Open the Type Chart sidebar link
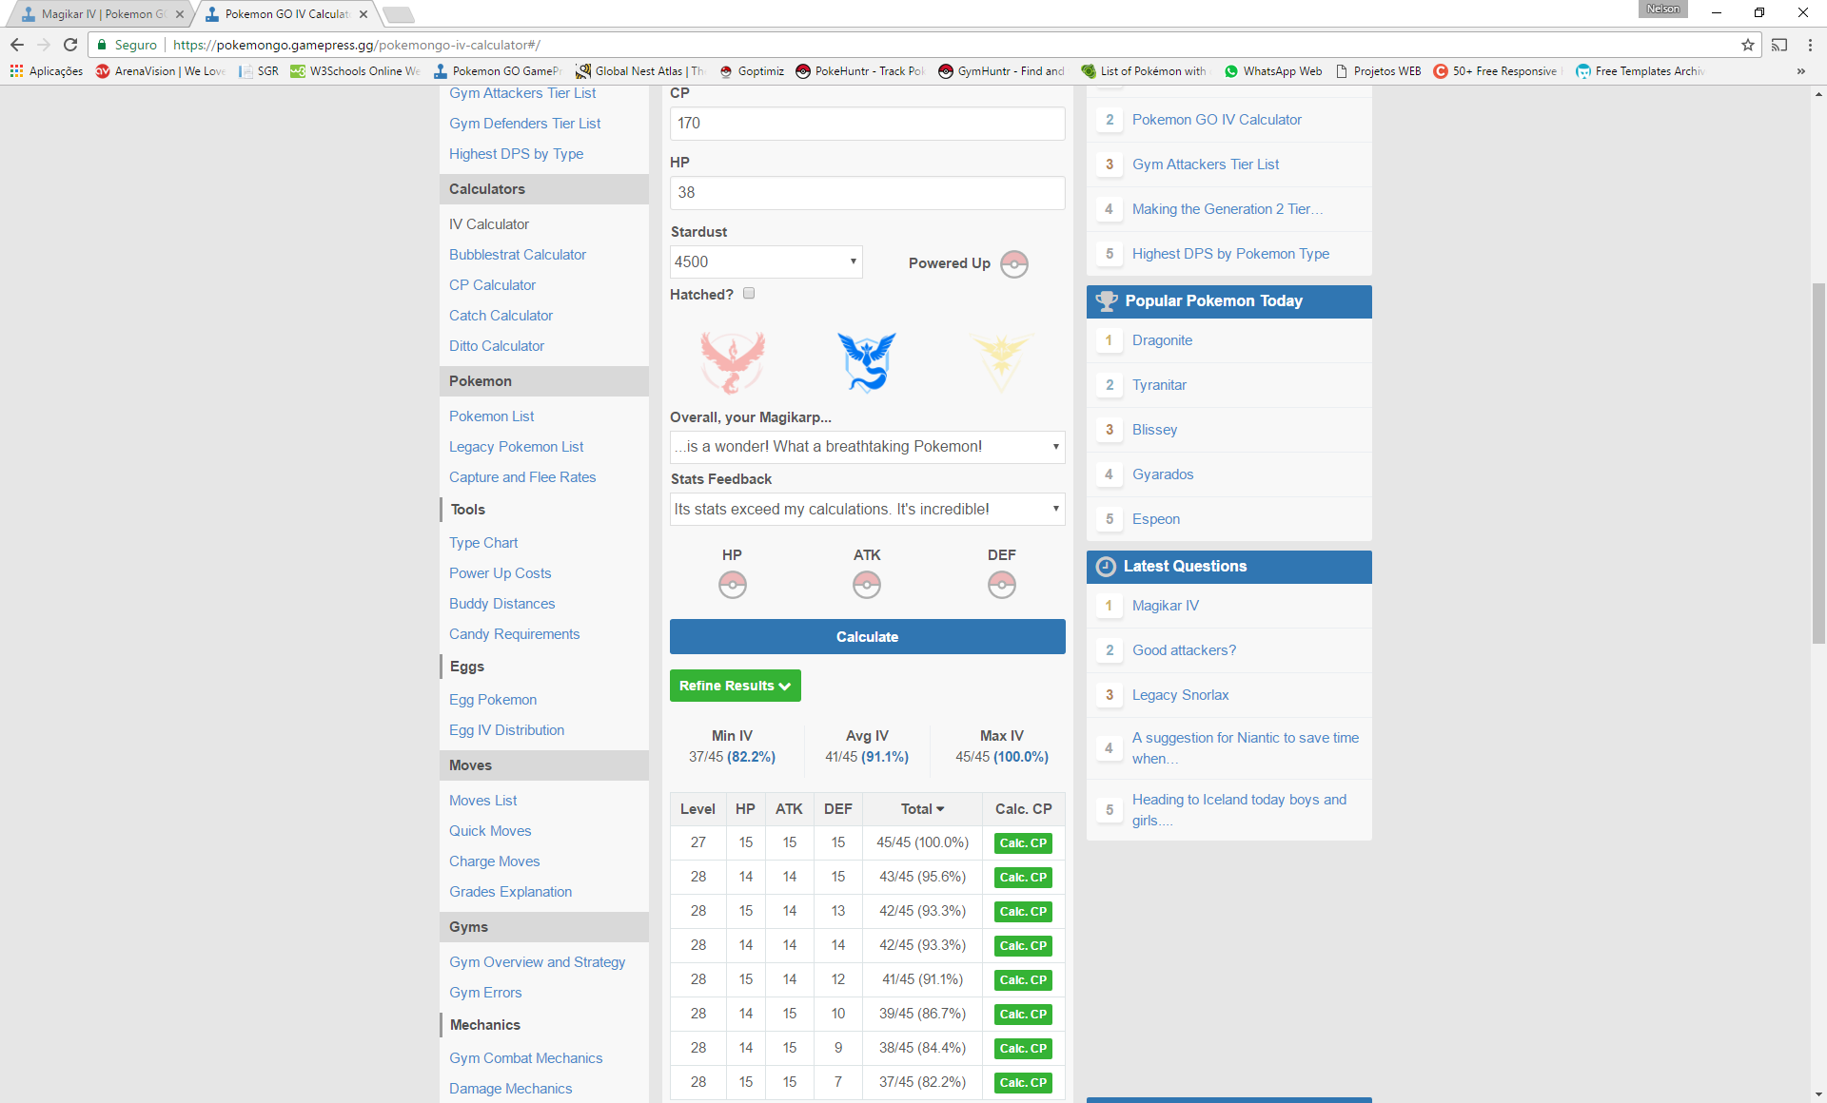Viewport: 1827px width, 1103px height. 483,543
